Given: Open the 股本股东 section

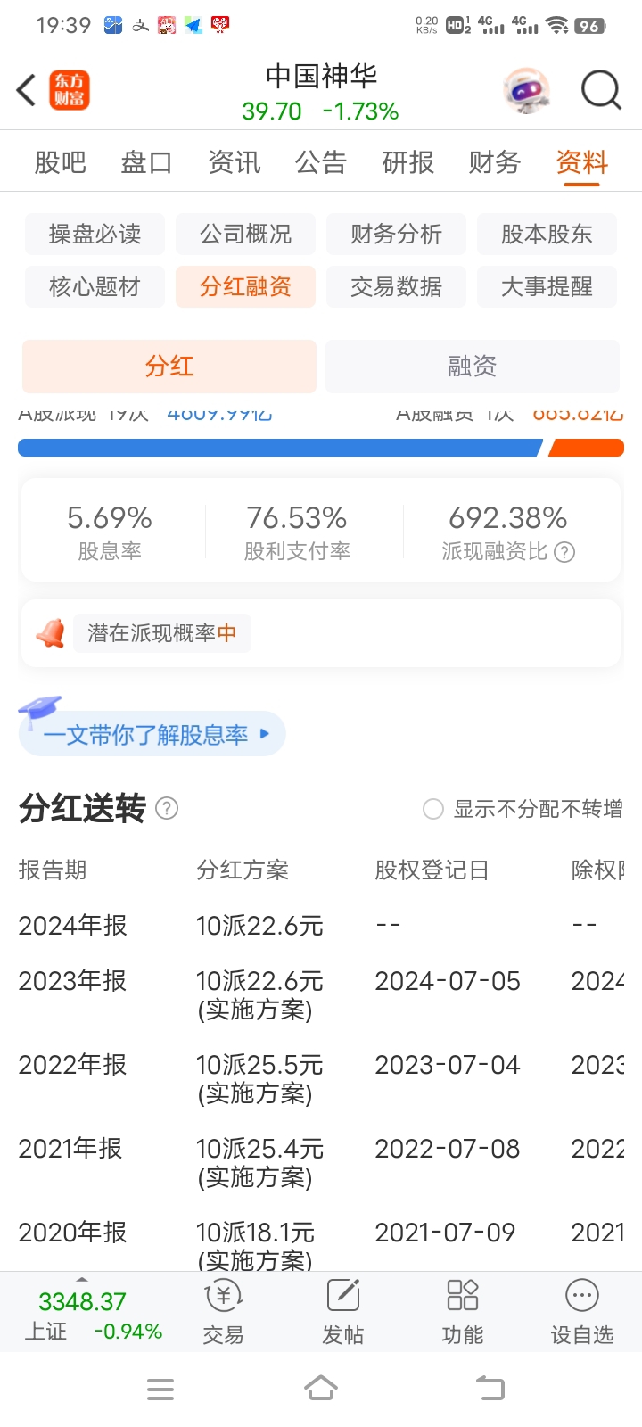Looking at the screenshot, I should pyautogui.click(x=547, y=235).
